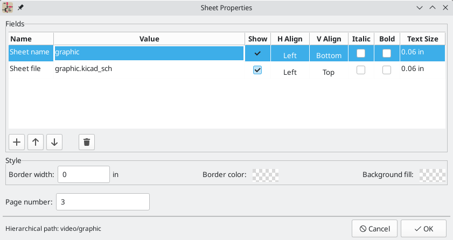Image resolution: width=453 pixels, height=240 pixels.
Task: Enable Bold for the Sheet name field
Action: pos(387,53)
